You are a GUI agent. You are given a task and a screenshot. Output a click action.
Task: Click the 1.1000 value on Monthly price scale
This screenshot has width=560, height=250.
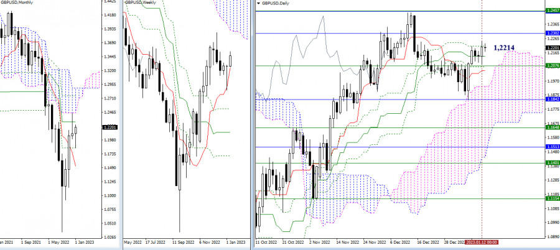[109, 196]
